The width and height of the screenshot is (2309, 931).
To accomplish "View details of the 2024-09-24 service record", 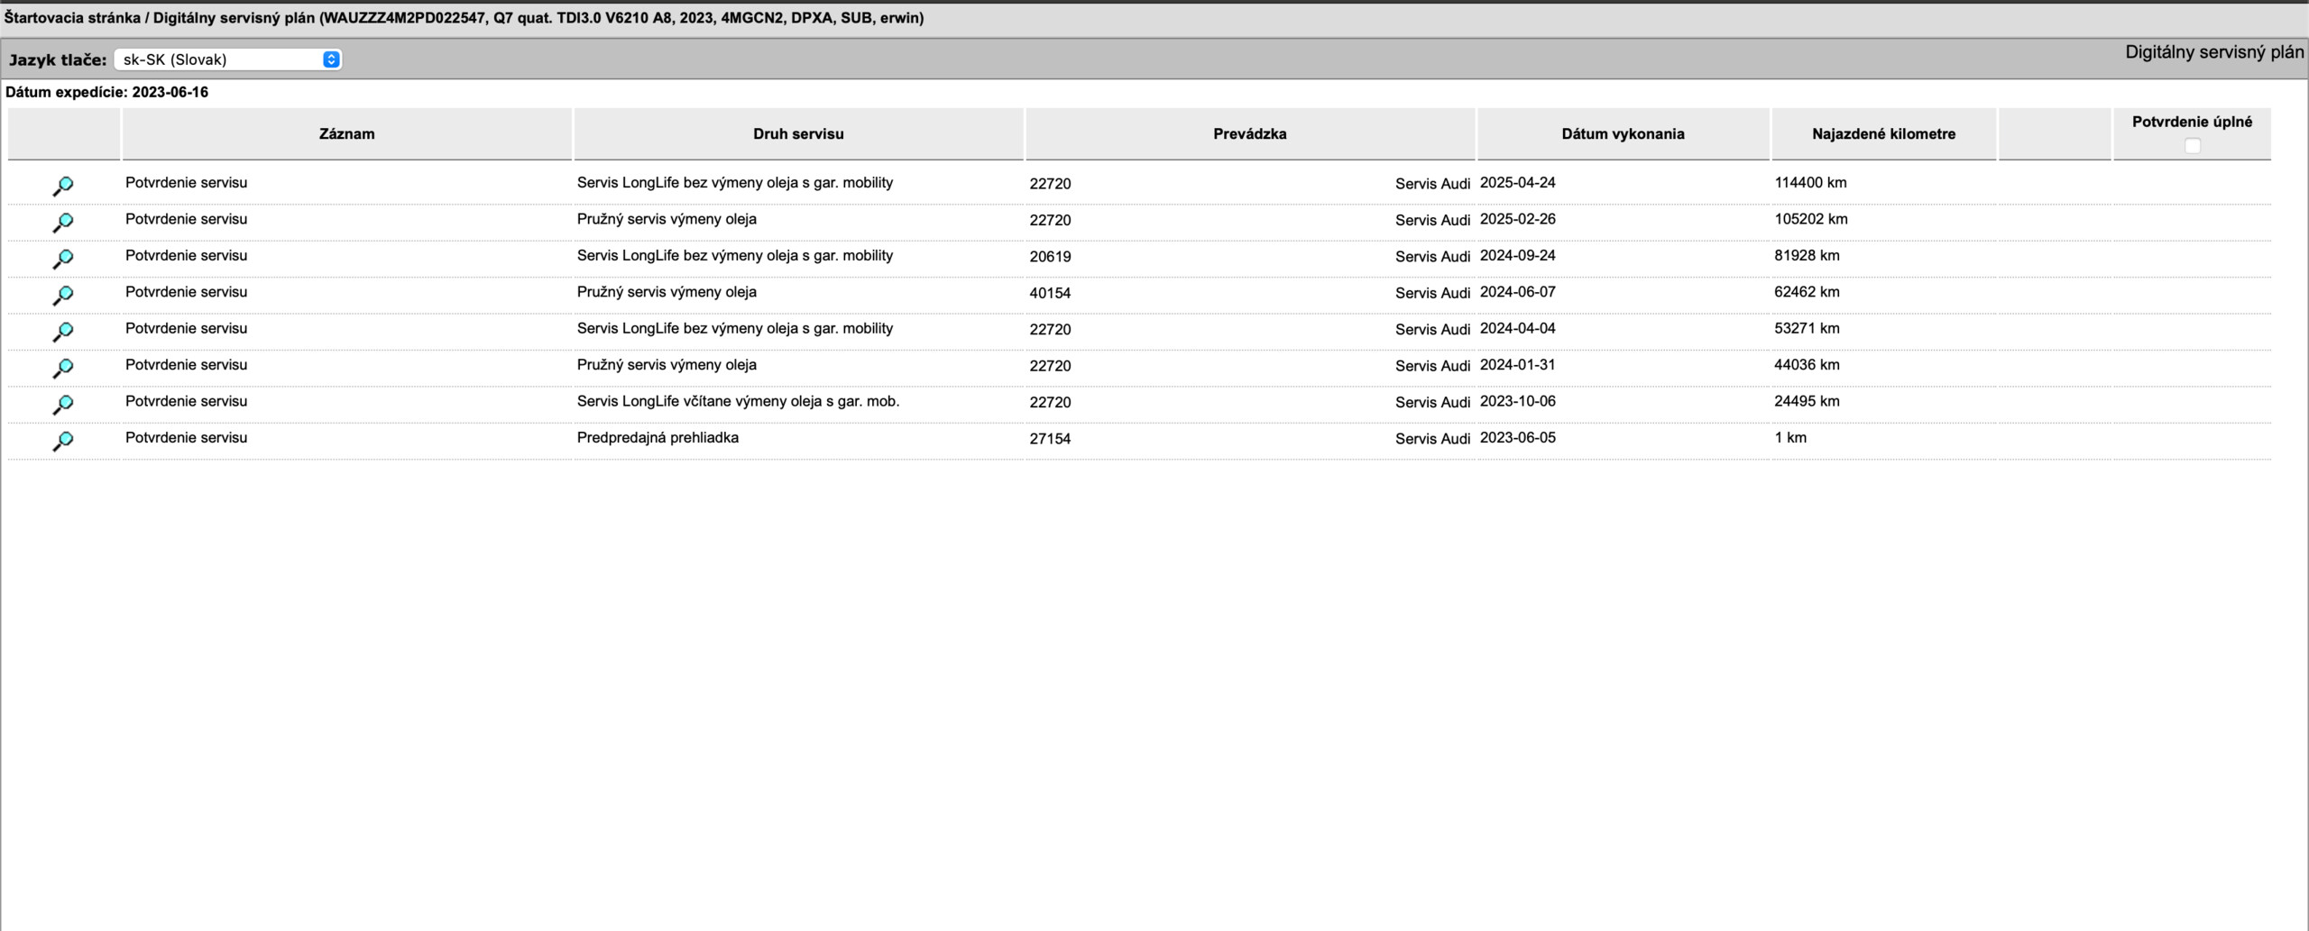I will click(63, 259).
